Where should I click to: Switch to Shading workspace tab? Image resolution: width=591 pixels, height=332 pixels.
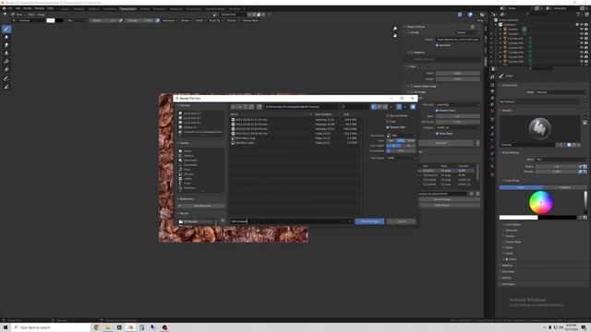click(x=144, y=8)
